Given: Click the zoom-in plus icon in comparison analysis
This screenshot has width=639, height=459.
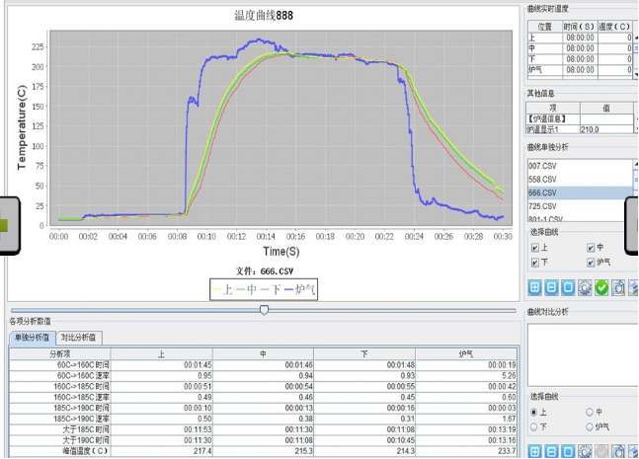Looking at the screenshot, I should [534, 450].
